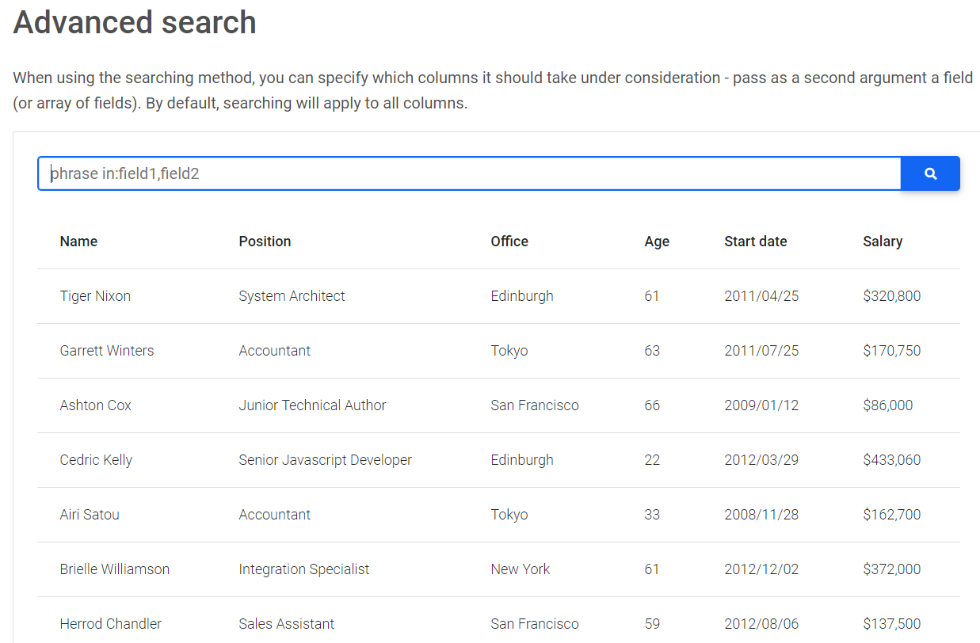
Task: Select Ashton Cox in the table
Action: (95, 405)
